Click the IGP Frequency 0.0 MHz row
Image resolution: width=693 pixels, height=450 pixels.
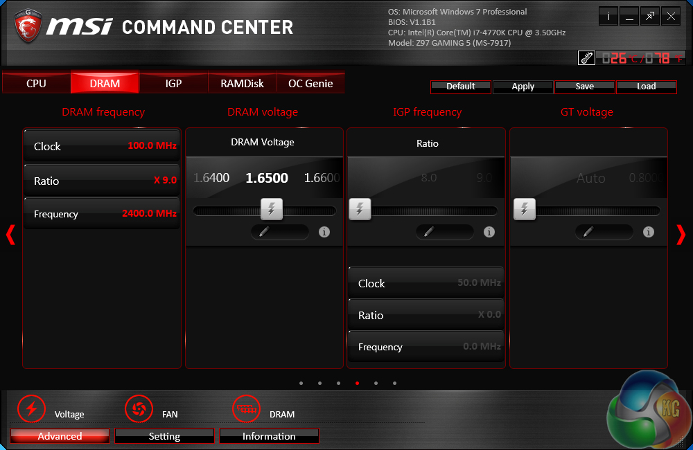[x=426, y=347]
